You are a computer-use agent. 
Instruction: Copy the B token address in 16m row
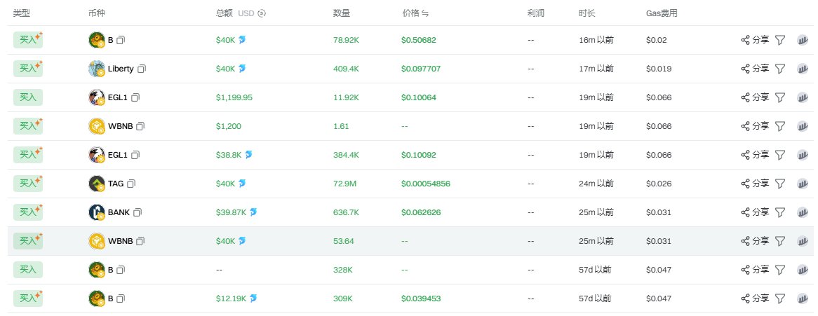click(121, 40)
